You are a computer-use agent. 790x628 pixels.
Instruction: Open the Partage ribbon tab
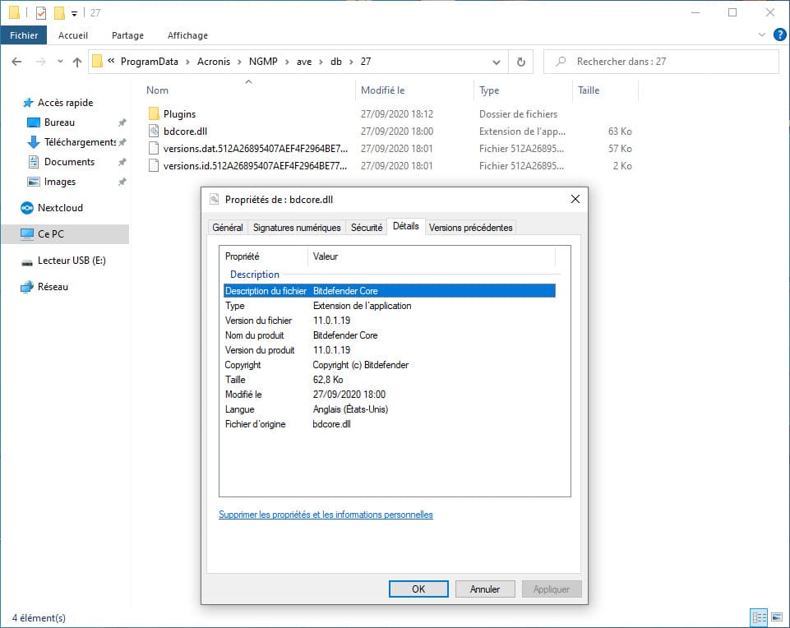pos(127,35)
